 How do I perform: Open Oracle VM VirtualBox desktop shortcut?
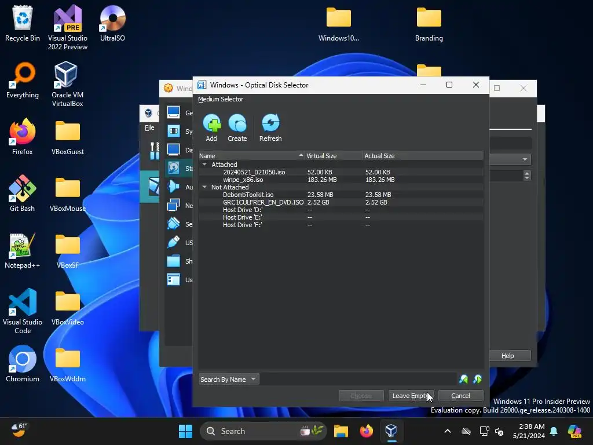tap(67, 84)
